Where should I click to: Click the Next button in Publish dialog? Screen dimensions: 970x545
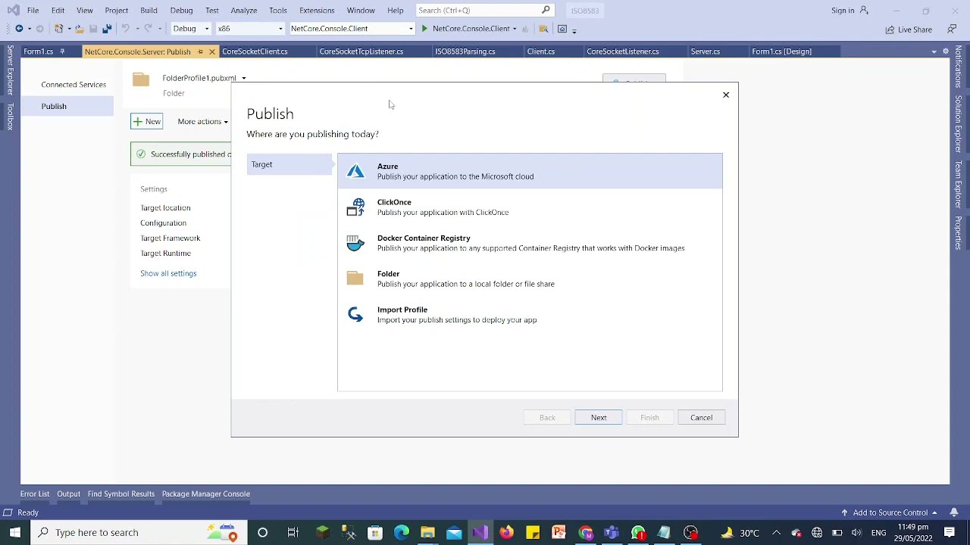[599, 418]
